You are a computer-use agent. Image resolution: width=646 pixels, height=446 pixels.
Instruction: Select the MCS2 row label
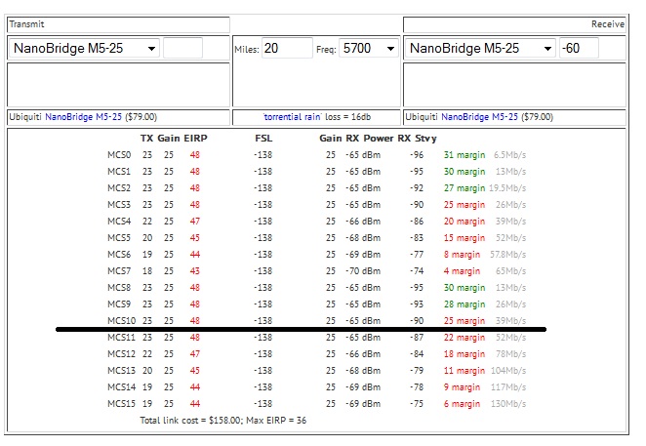click(x=119, y=188)
